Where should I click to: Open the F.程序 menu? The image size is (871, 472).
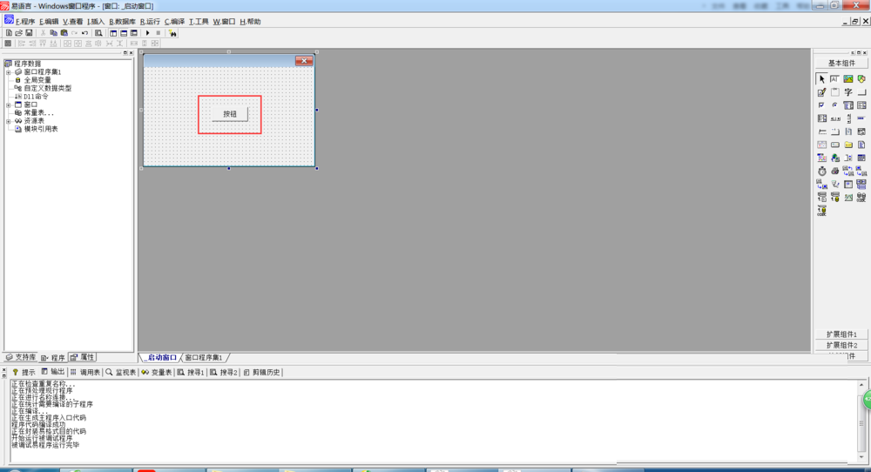pyautogui.click(x=25, y=22)
